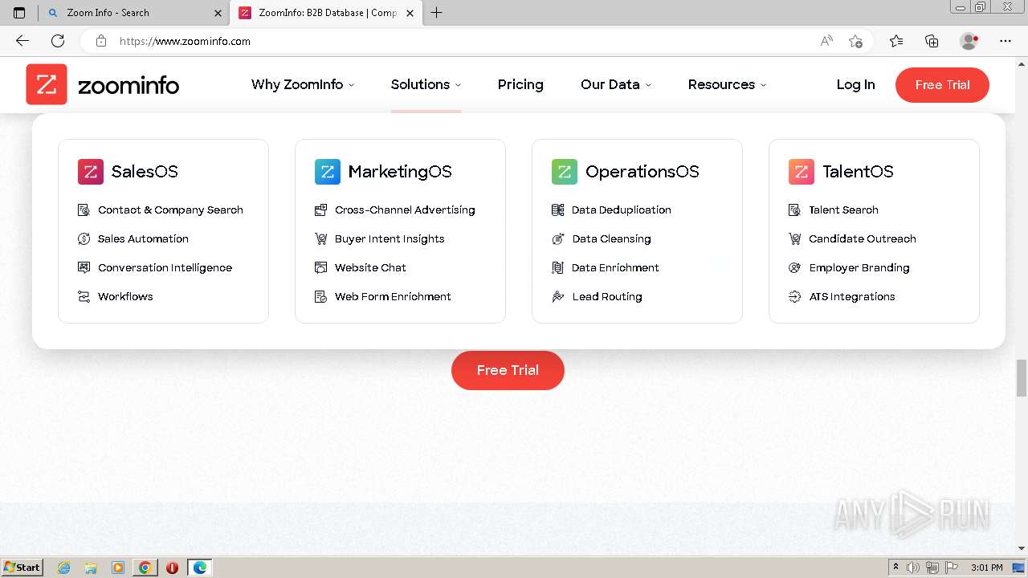The image size is (1028, 578).
Task: Add page to favorites star icon
Action: click(x=855, y=41)
